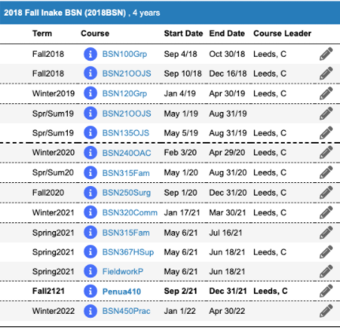The width and height of the screenshot is (340, 328).
Task: Edit the Spring2021 BSN367HSup row
Action: 326,252
